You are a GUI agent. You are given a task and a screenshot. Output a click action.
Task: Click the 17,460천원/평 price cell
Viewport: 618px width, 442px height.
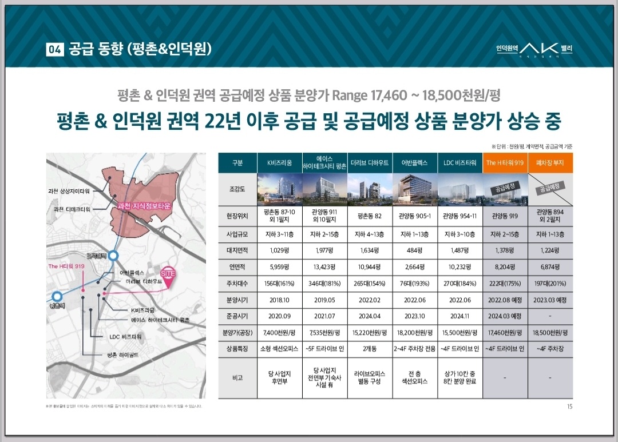tap(505, 333)
